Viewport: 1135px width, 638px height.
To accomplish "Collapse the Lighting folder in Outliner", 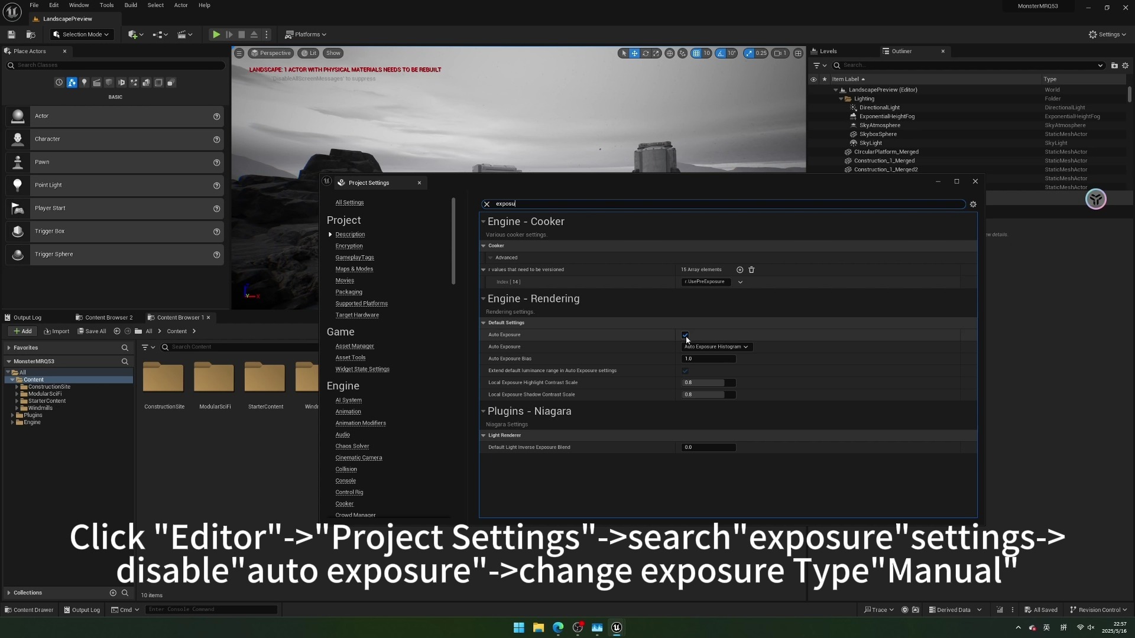I will pos(841,99).
